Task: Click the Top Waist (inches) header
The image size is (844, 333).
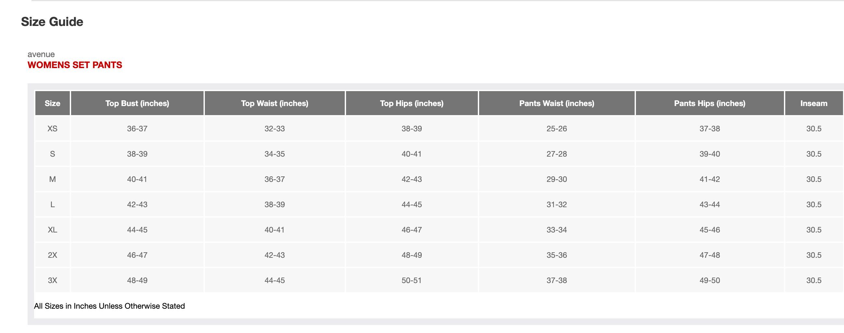Action: tap(275, 103)
